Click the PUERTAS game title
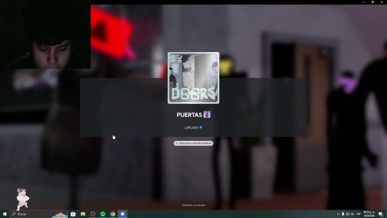 click(x=193, y=115)
